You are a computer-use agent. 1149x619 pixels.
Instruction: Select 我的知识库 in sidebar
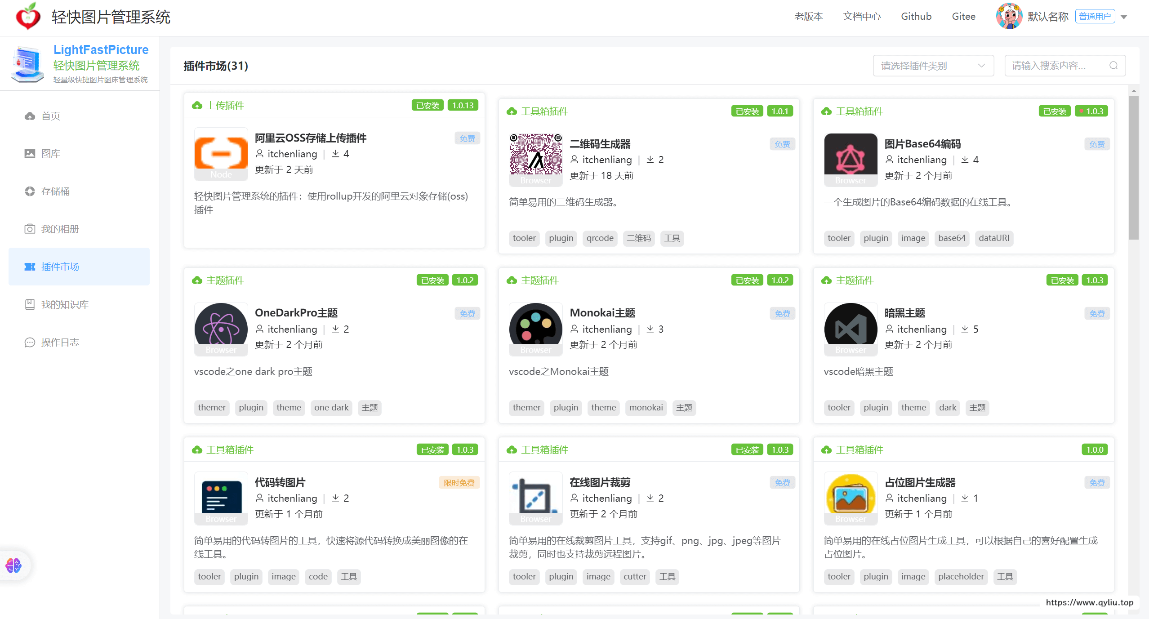click(x=64, y=305)
